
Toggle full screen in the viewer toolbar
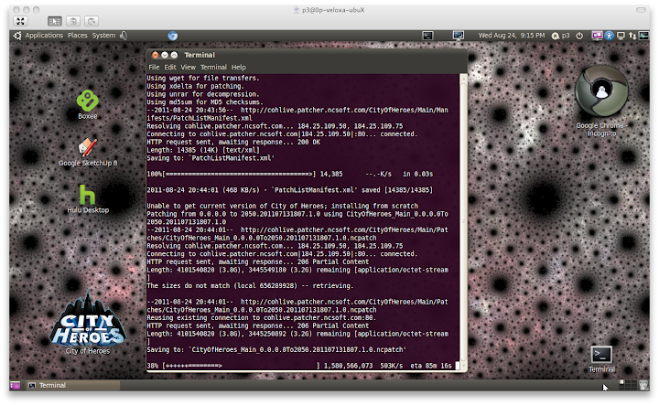click(x=20, y=21)
